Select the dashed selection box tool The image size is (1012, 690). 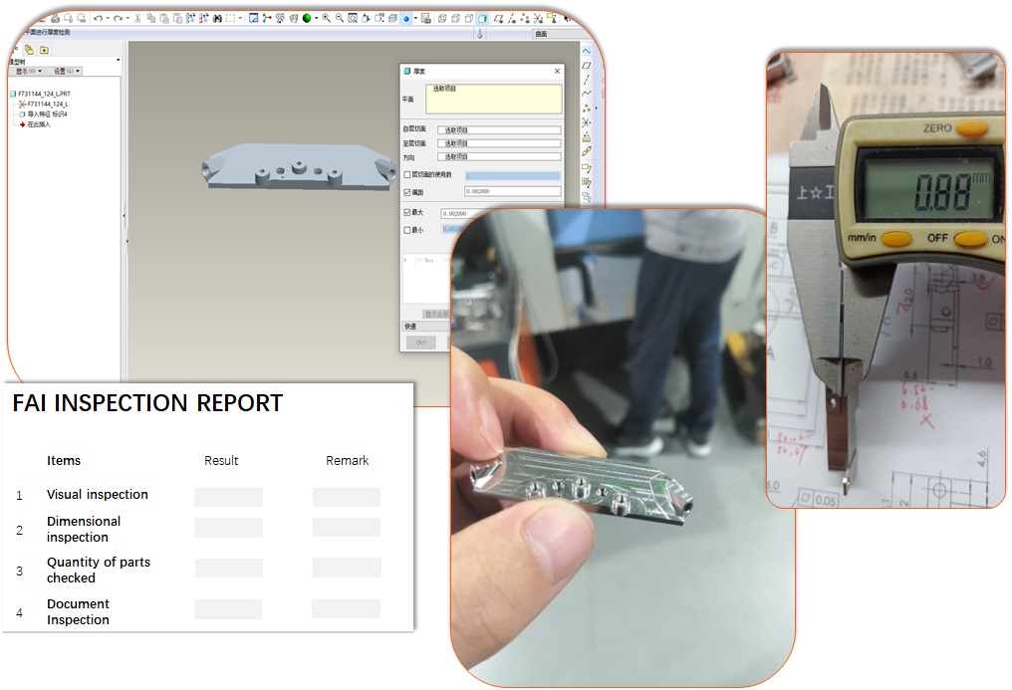coord(230,18)
